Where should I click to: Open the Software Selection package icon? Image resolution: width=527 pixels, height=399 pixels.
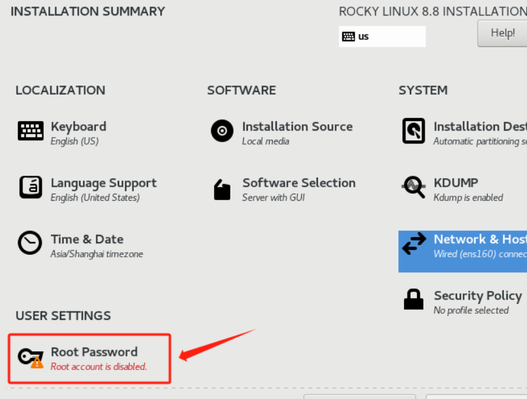pos(222,189)
